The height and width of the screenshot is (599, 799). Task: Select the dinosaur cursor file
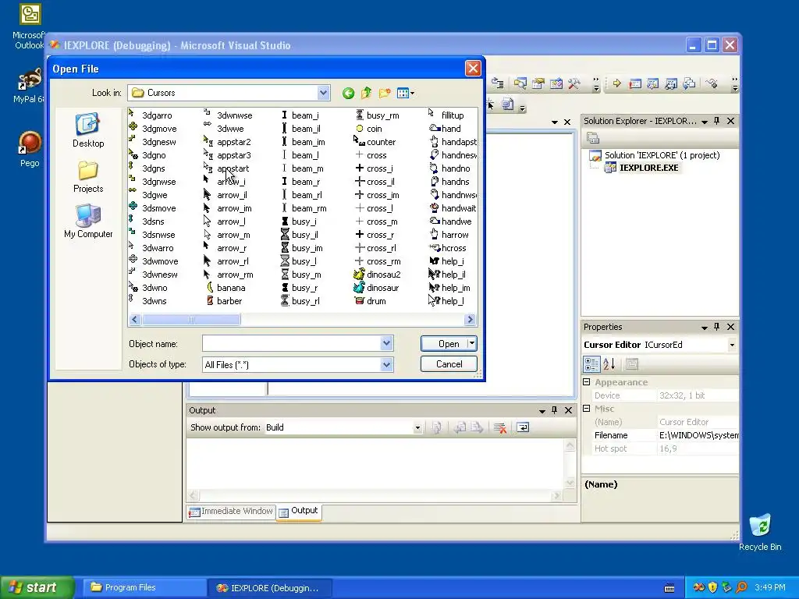pos(376,288)
